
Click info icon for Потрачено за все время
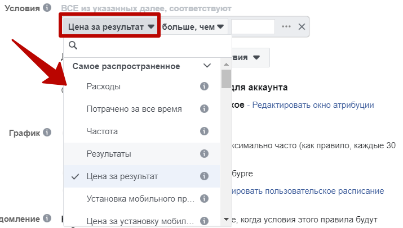[205, 108]
